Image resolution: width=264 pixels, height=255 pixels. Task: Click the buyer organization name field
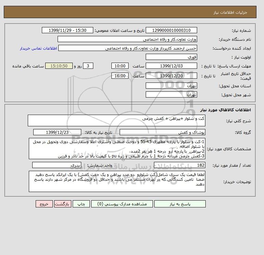[x=127, y=39]
